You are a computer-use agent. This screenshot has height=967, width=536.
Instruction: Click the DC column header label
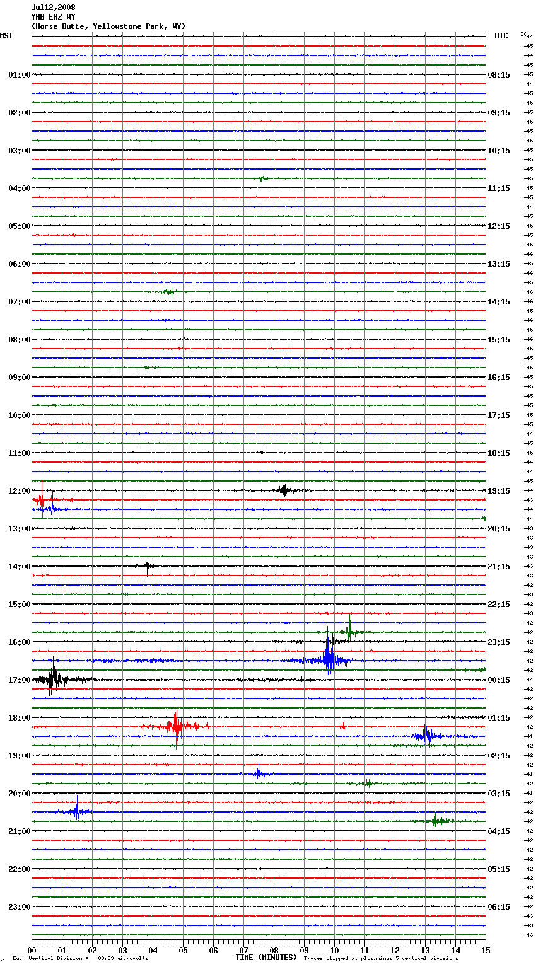tap(523, 34)
